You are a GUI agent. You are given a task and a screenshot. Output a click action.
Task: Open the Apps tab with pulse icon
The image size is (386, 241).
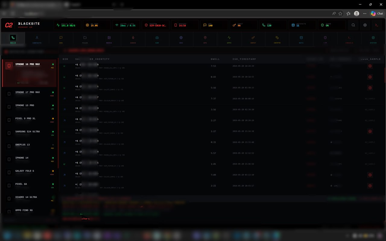point(229,39)
